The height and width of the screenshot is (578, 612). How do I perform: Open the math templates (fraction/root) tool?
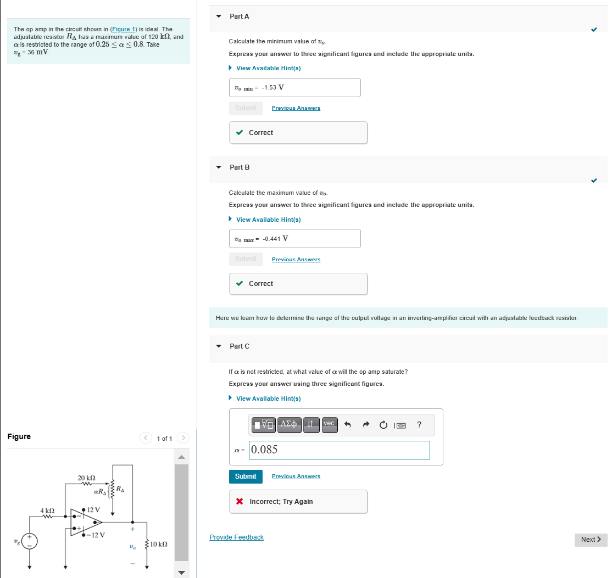264,424
